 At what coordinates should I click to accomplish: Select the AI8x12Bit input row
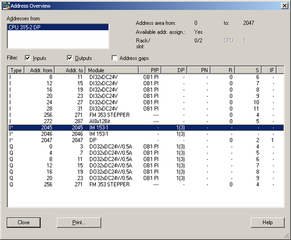(x=146, y=122)
